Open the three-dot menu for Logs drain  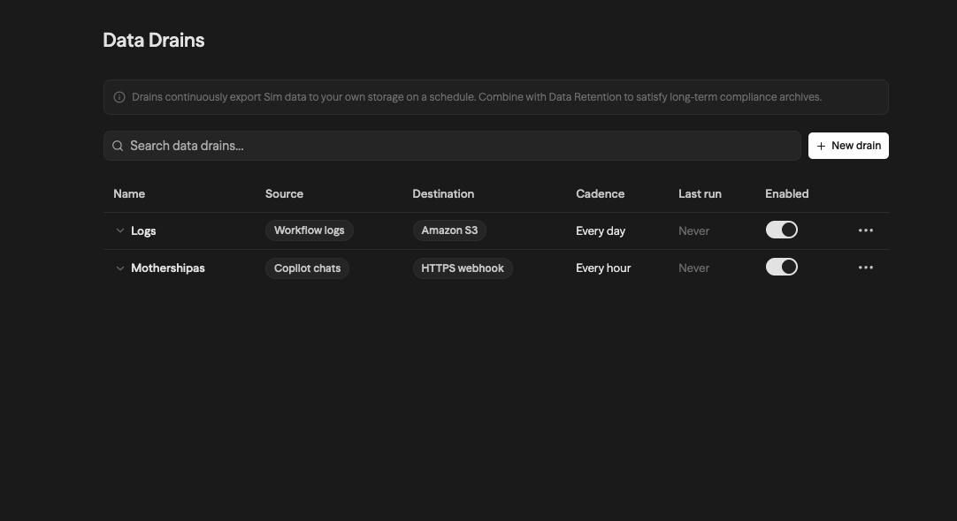[x=865, y=230]
